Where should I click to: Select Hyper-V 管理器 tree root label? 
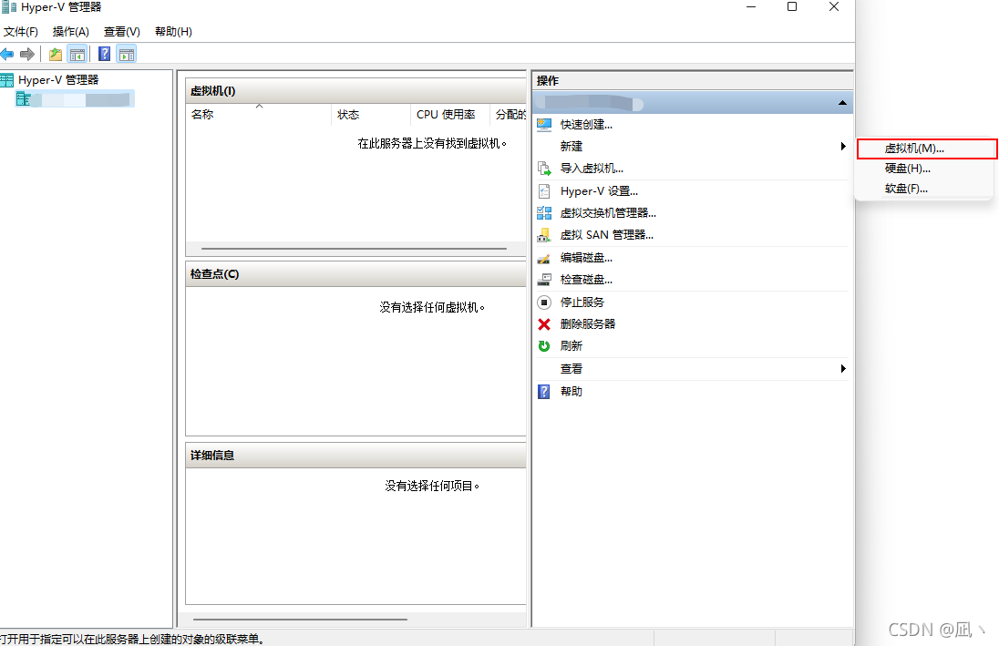click(x=58, y=79)
